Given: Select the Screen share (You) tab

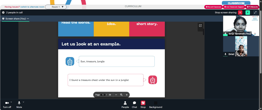Looking at the screenshot, I should point(15,19).
